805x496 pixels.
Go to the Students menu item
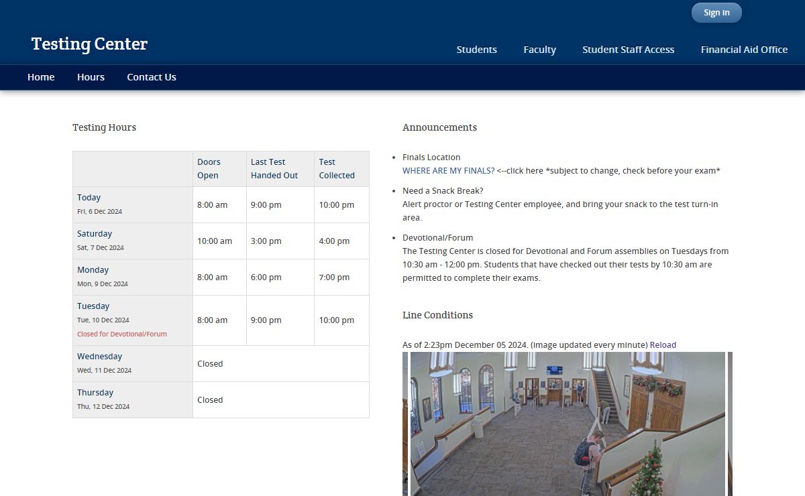[x=476, y=50]
